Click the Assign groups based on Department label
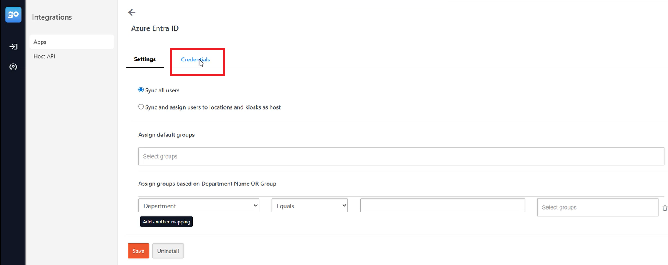668x265 pixels. 207,184
